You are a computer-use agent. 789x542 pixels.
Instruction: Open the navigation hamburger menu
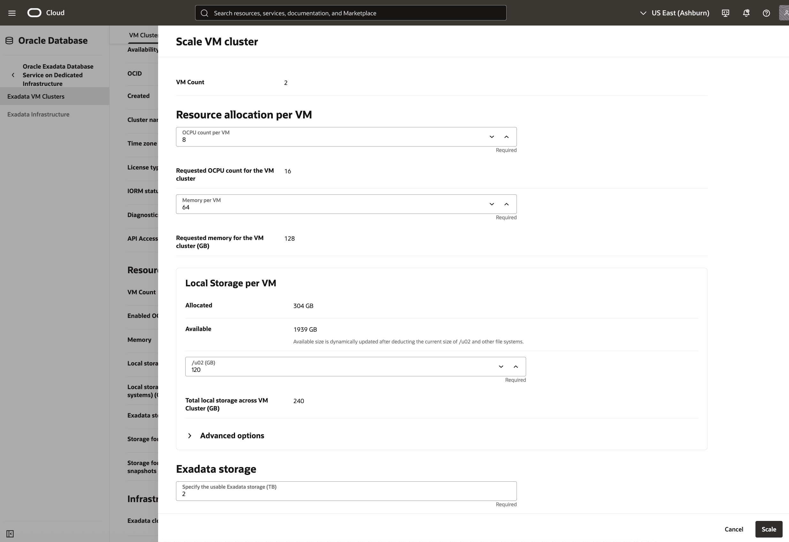12,12
